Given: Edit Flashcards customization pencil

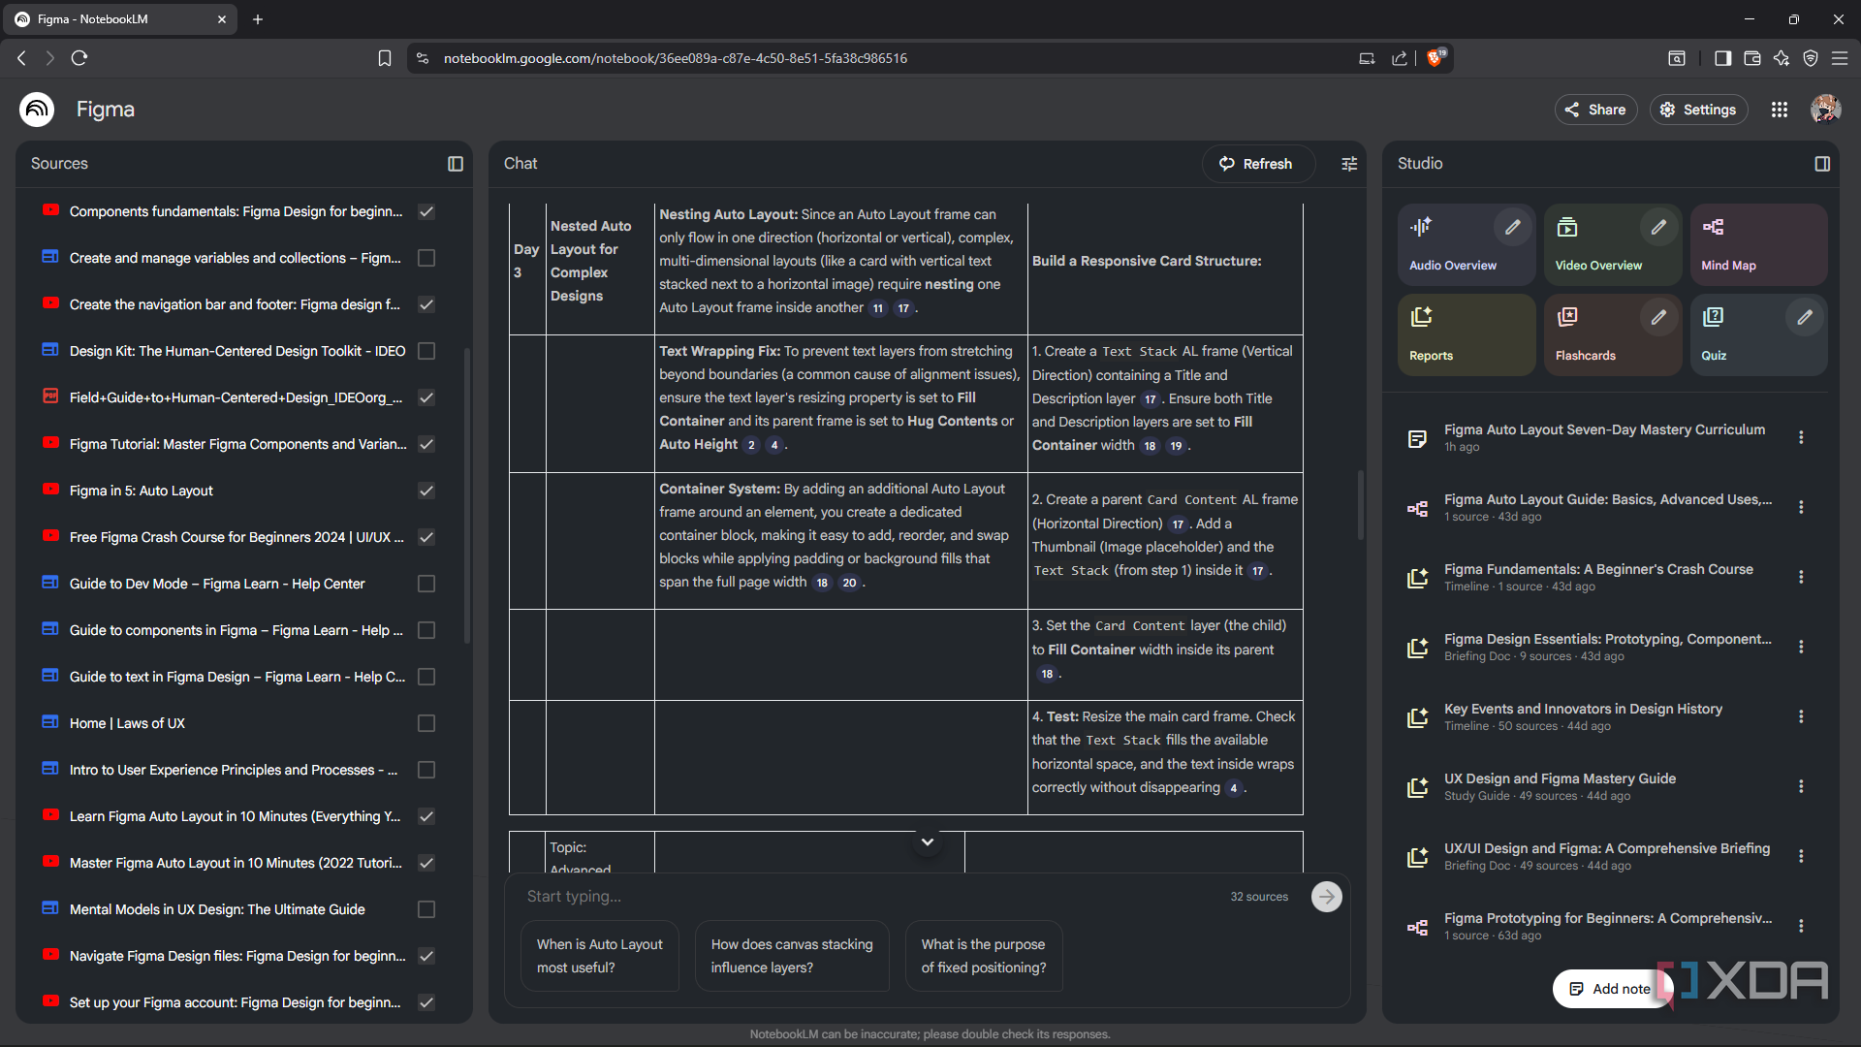Looking at the screenshot, I should (1658, 318).
